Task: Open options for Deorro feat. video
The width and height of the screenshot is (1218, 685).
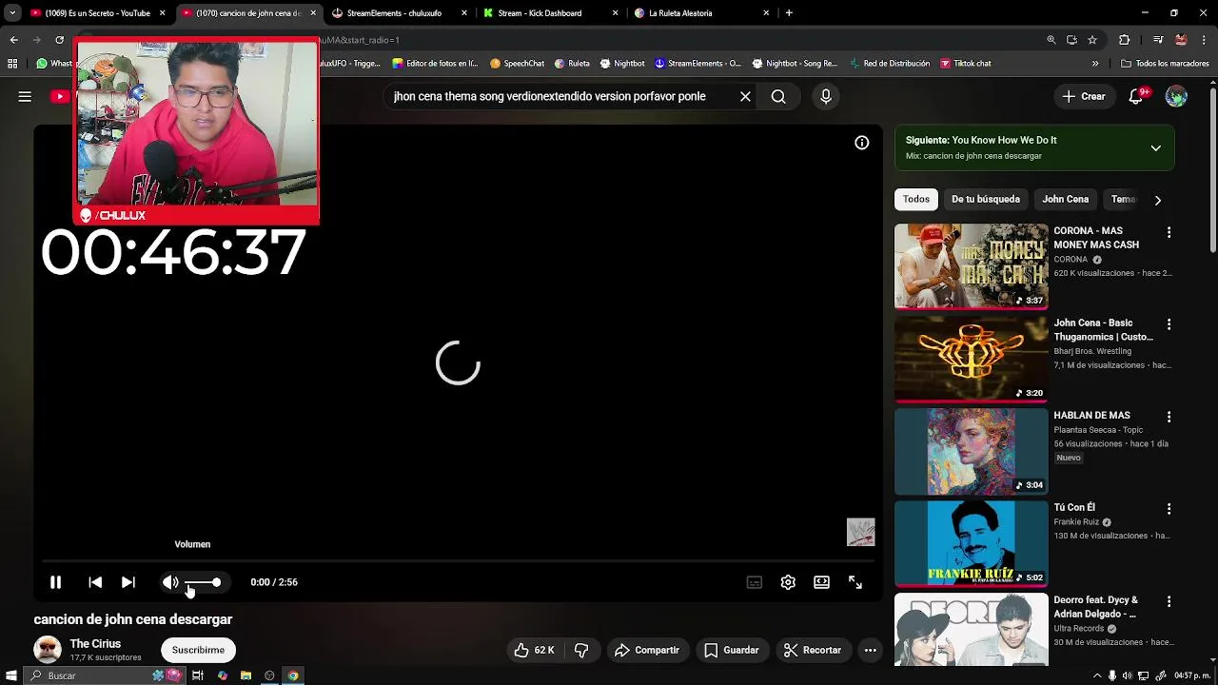Action: (1169, 601)
